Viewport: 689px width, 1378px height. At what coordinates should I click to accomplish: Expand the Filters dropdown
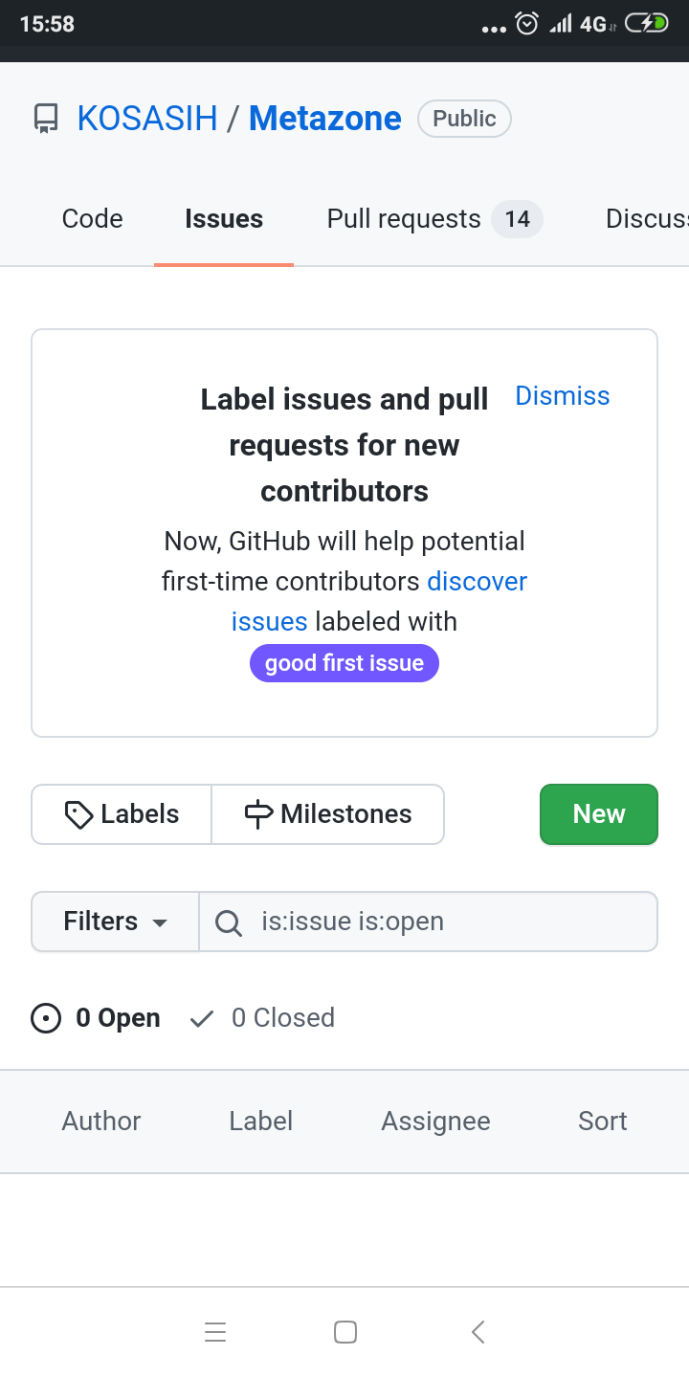115,922
